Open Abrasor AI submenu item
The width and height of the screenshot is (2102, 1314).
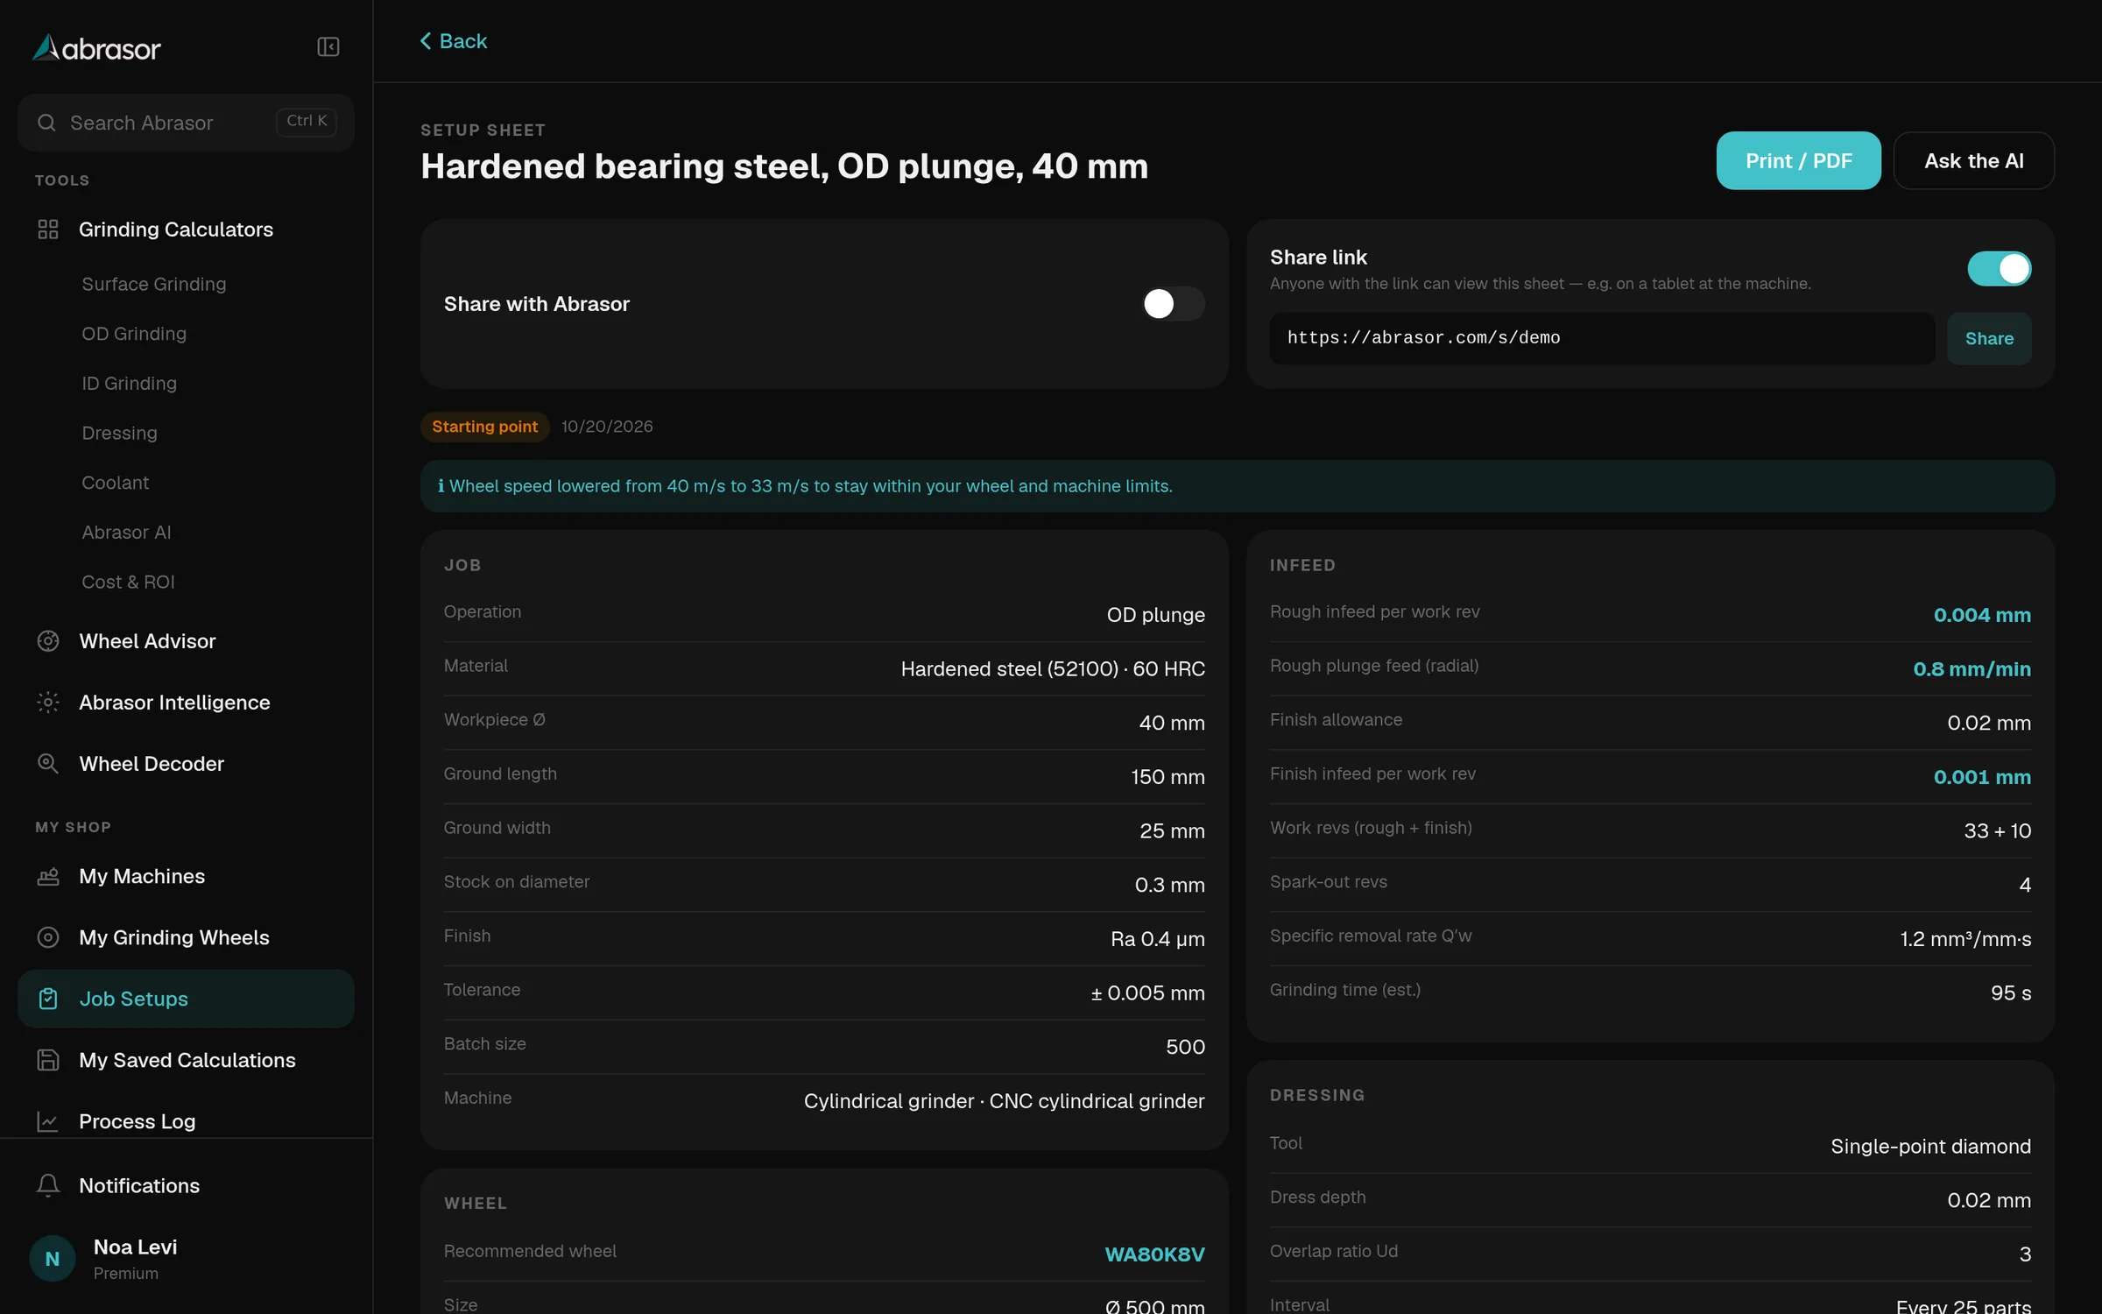(126, 533)
